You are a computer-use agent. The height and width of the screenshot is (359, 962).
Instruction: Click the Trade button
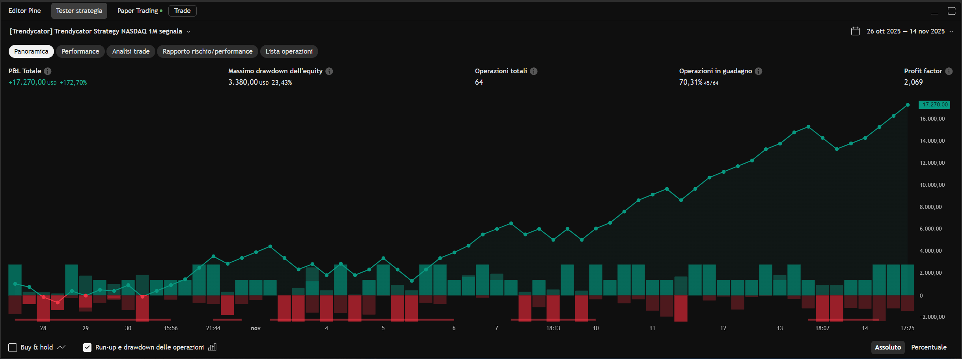[x=182, y=11]
